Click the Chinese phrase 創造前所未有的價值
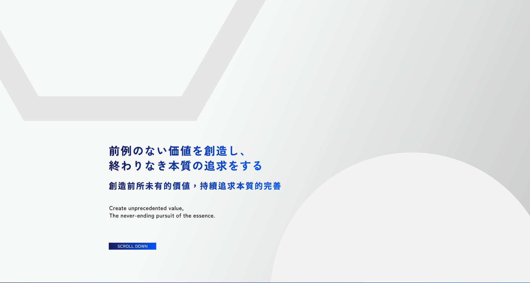This screenshot has width=530, height=283. [x=149, y=186]
